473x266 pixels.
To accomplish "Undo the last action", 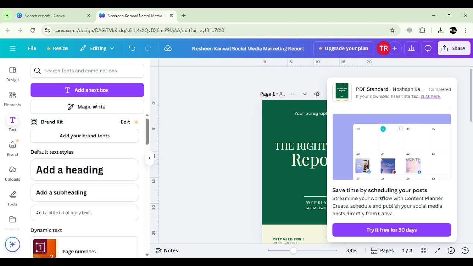I will click(132, 48).
